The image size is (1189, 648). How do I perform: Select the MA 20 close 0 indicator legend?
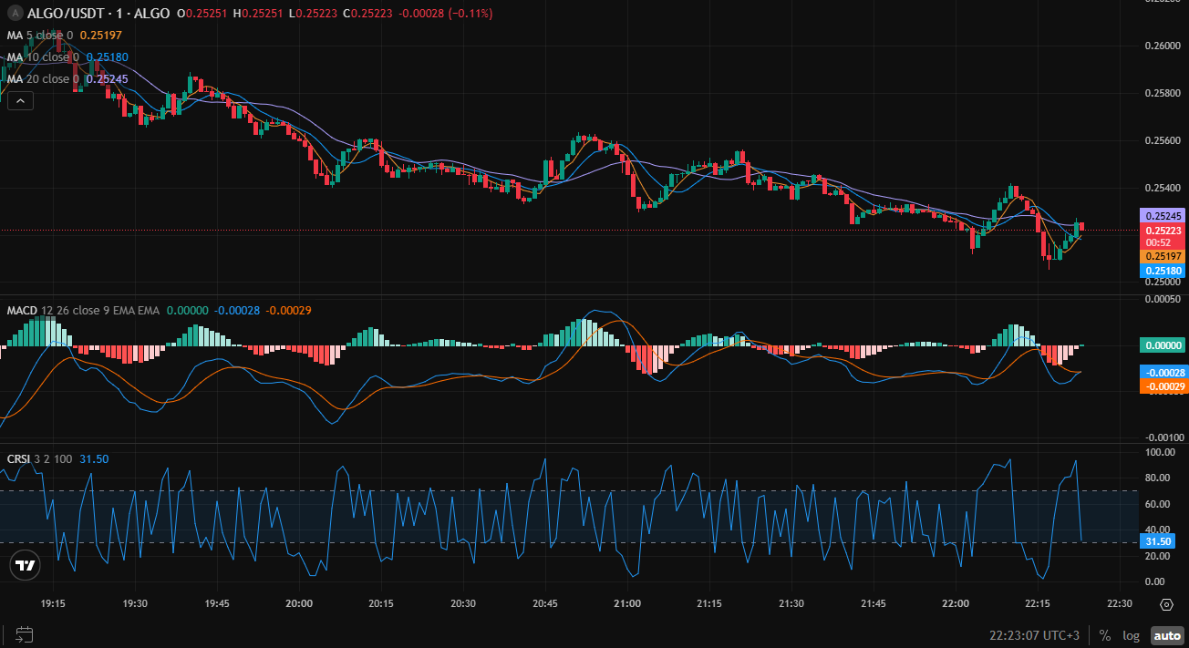45,78
